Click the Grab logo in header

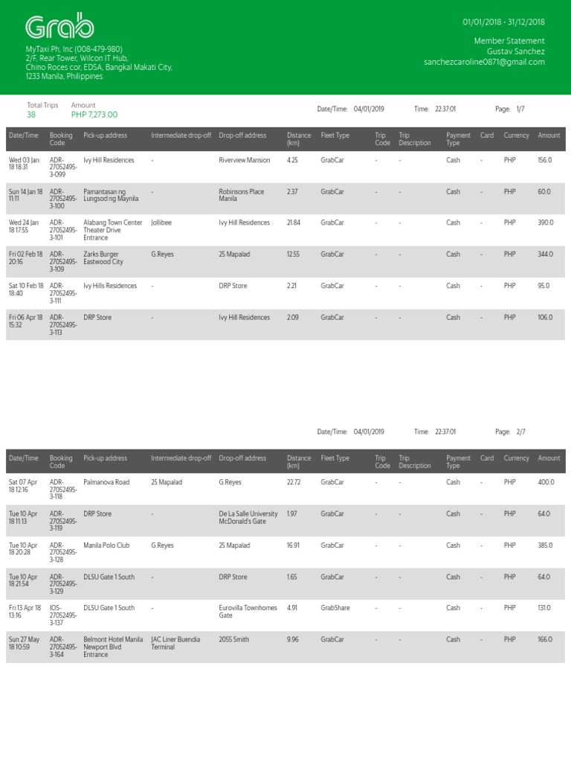[x=59, y=27]
